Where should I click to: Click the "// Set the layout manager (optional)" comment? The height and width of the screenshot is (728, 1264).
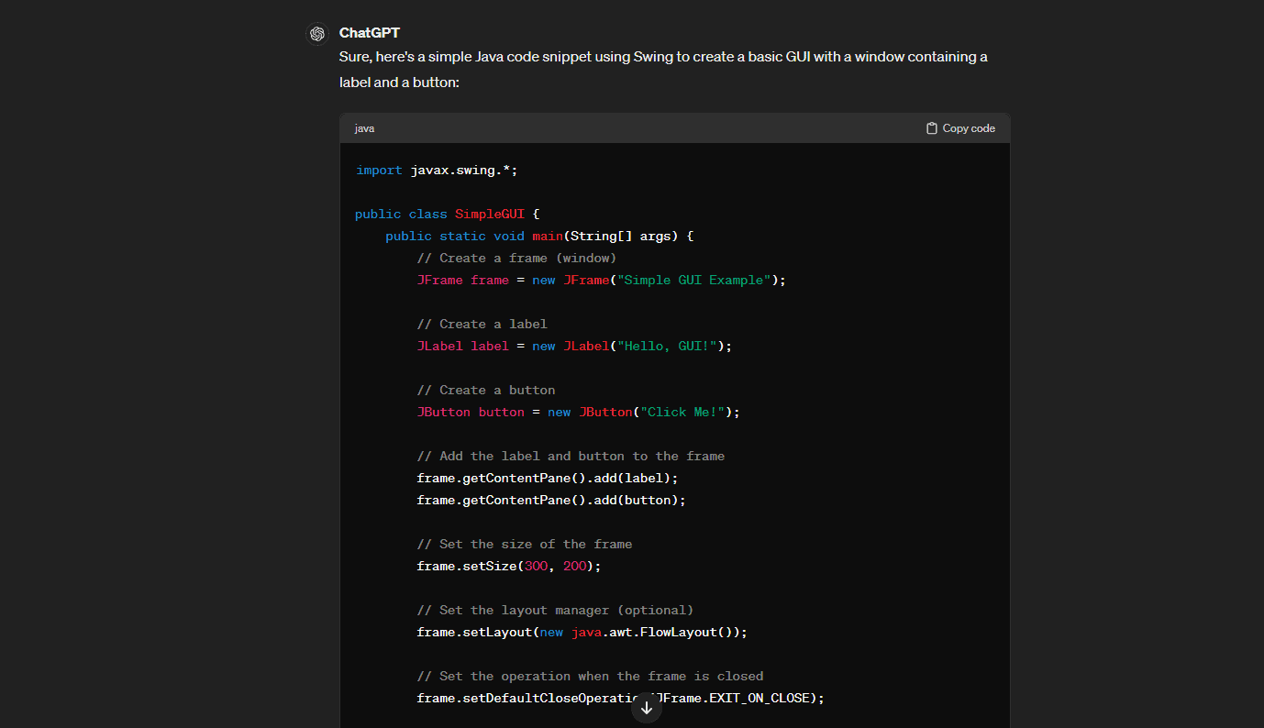tap(555, 611)
